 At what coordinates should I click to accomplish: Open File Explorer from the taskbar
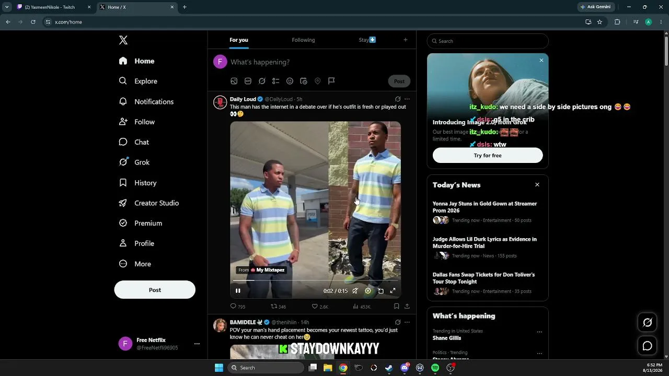click(x=328, y=368)
